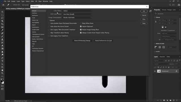Select the Frame tool
The image size is (181, 102).
coord(2,27)
